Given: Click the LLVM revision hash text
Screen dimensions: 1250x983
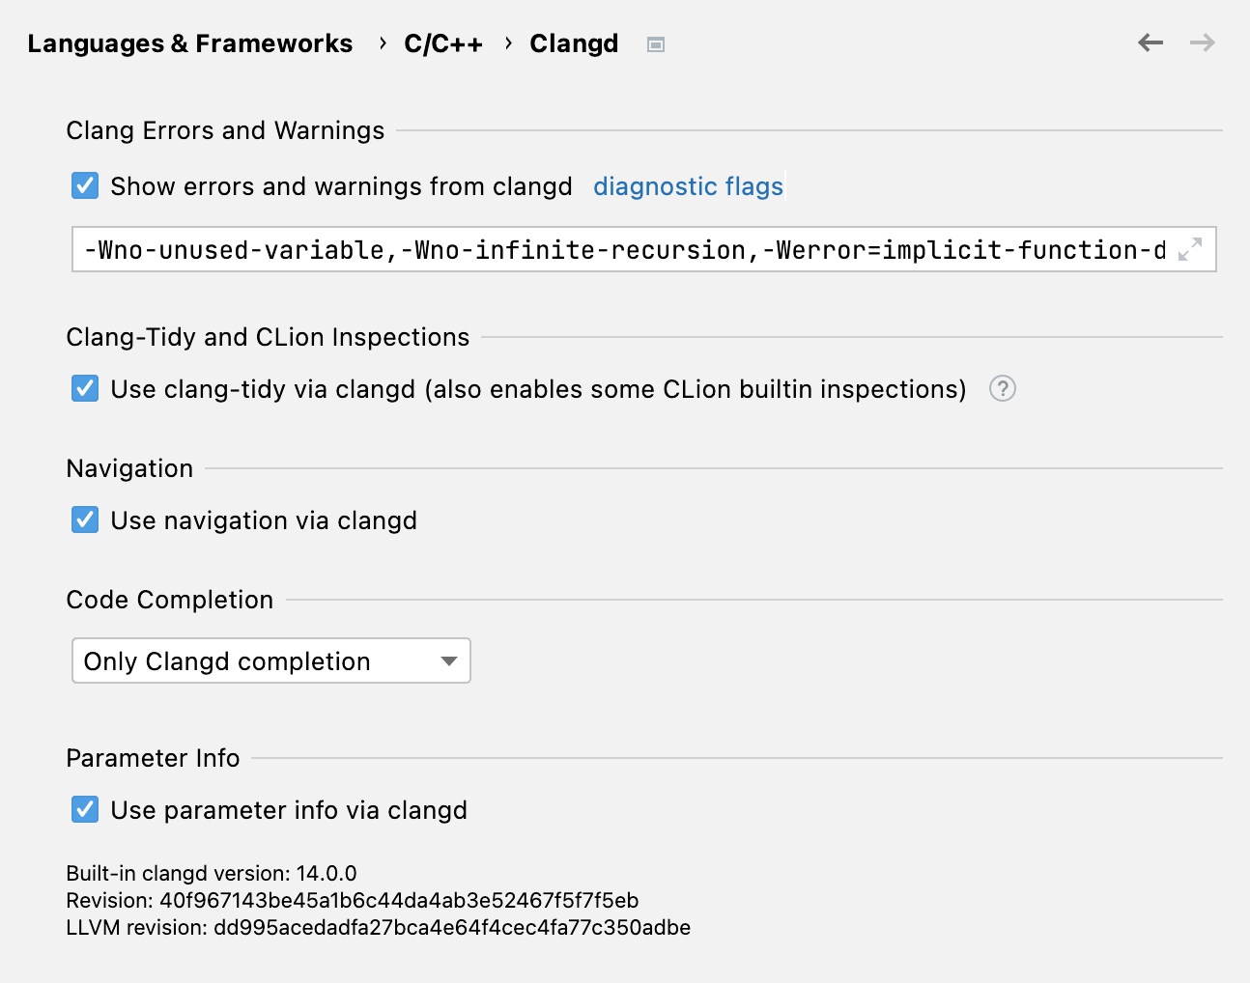Looking at the screenshot, I should (378, 927).
